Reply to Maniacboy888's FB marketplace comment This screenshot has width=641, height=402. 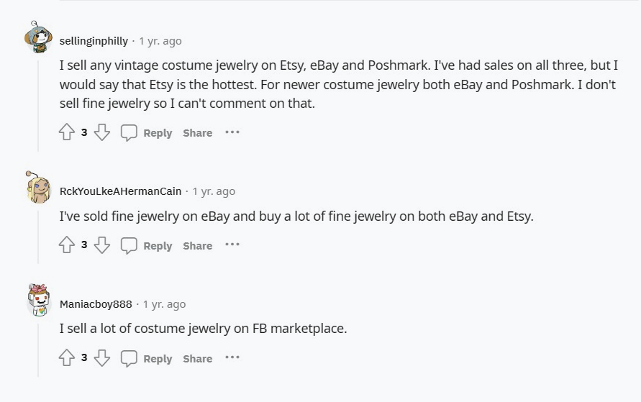coord(147,359)
